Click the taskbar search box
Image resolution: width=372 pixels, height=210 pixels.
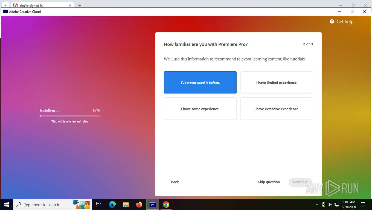tap(53, 205)
